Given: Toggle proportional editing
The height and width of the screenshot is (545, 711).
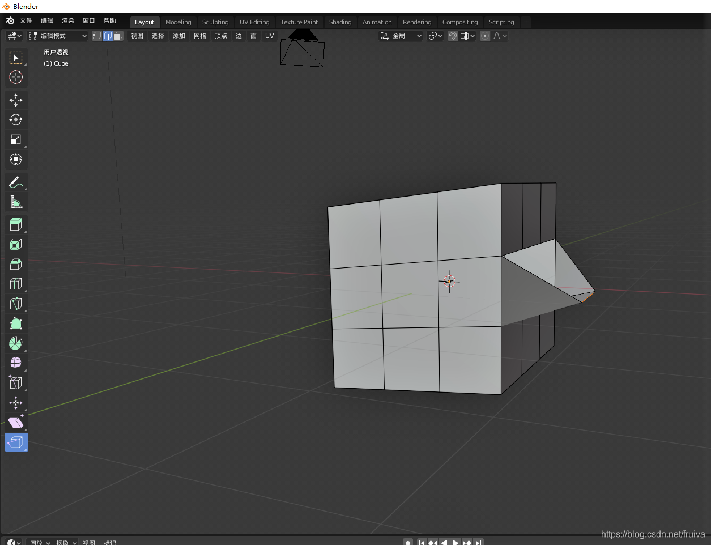Looking at the screenshot, I should coord(485,36).
